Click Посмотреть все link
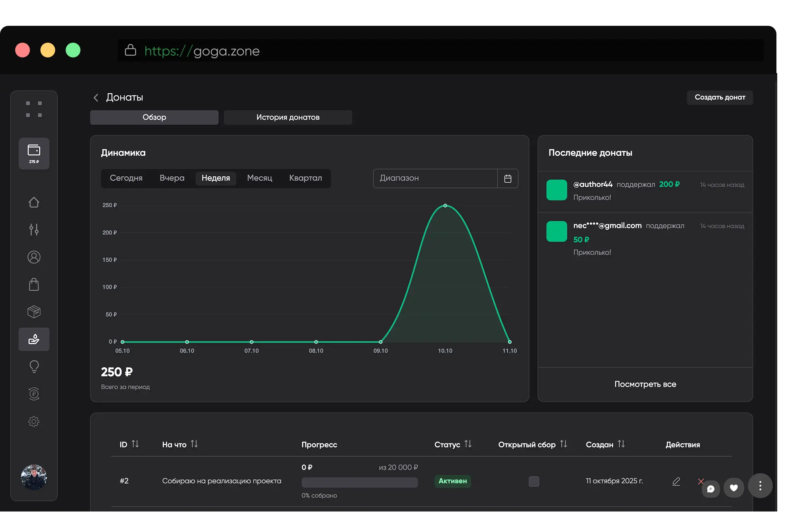This screenshot has width=807, height=525. [645, 384]
